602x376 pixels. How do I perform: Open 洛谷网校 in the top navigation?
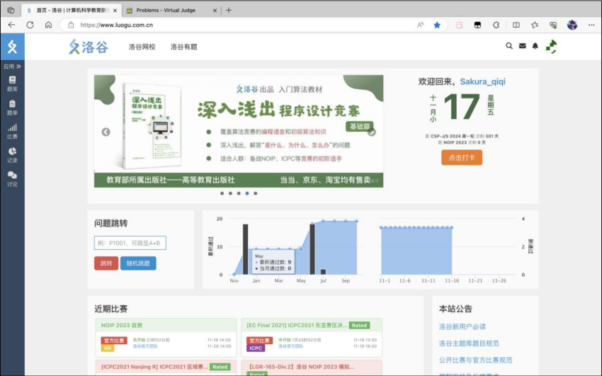(142, 47)
